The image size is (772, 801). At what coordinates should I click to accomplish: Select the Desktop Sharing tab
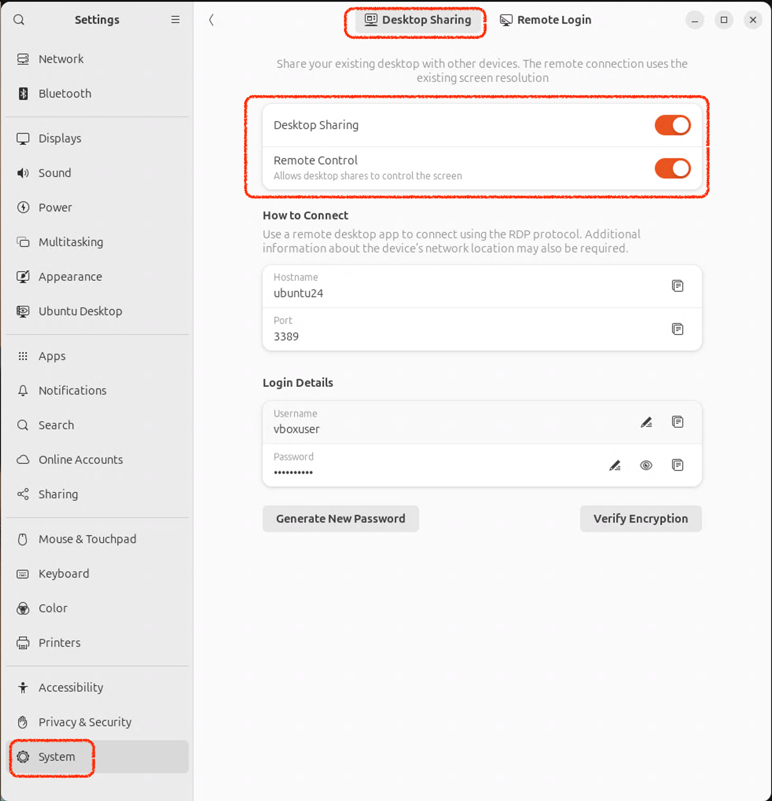point(418,20)
